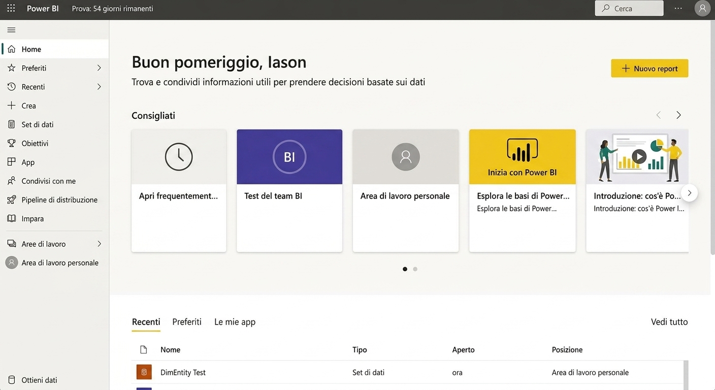This screenshot has width=715, height=390.
Task: Click the Set di dati icon
Action: click(12, 124)
